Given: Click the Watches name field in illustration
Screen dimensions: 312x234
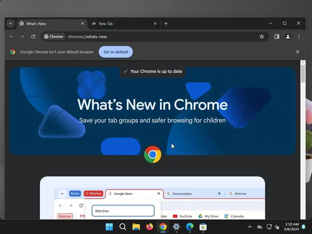Looking at the screenshot, I should click(123, 211).
